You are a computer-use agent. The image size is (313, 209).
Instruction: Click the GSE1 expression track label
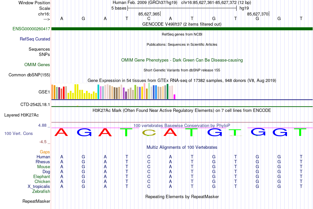coord(44,92)
